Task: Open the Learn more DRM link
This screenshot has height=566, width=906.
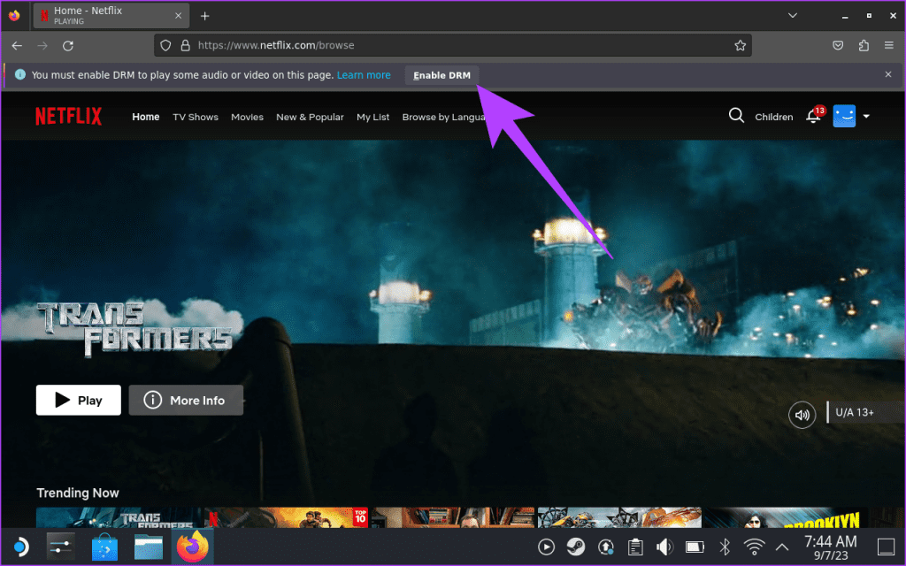Action: pyautogui.click(x=364, y=75)
